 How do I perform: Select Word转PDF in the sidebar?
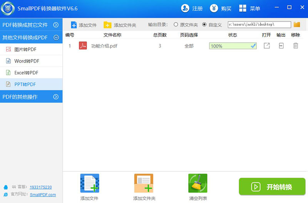click(27, 61)
